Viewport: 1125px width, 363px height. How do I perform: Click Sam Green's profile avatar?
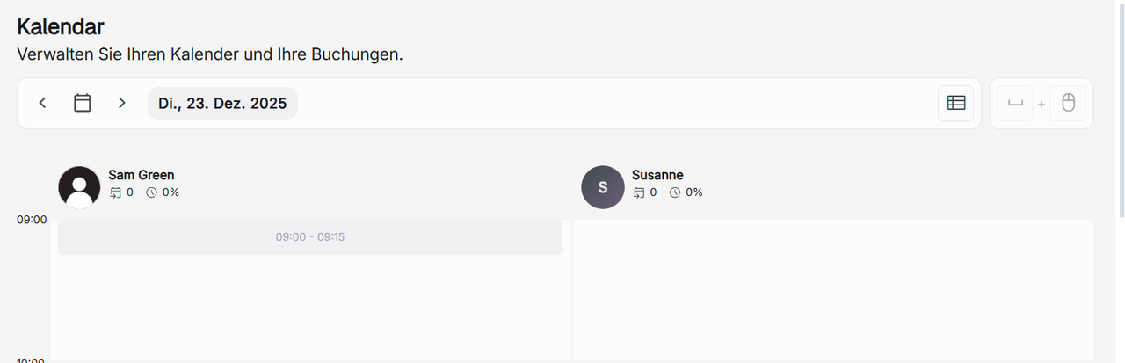click(79, 187)
